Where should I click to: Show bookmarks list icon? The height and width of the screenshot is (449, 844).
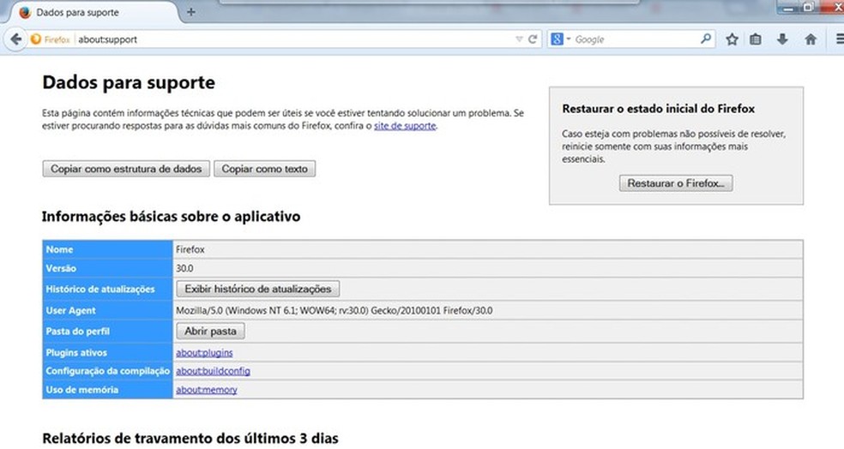756,39
